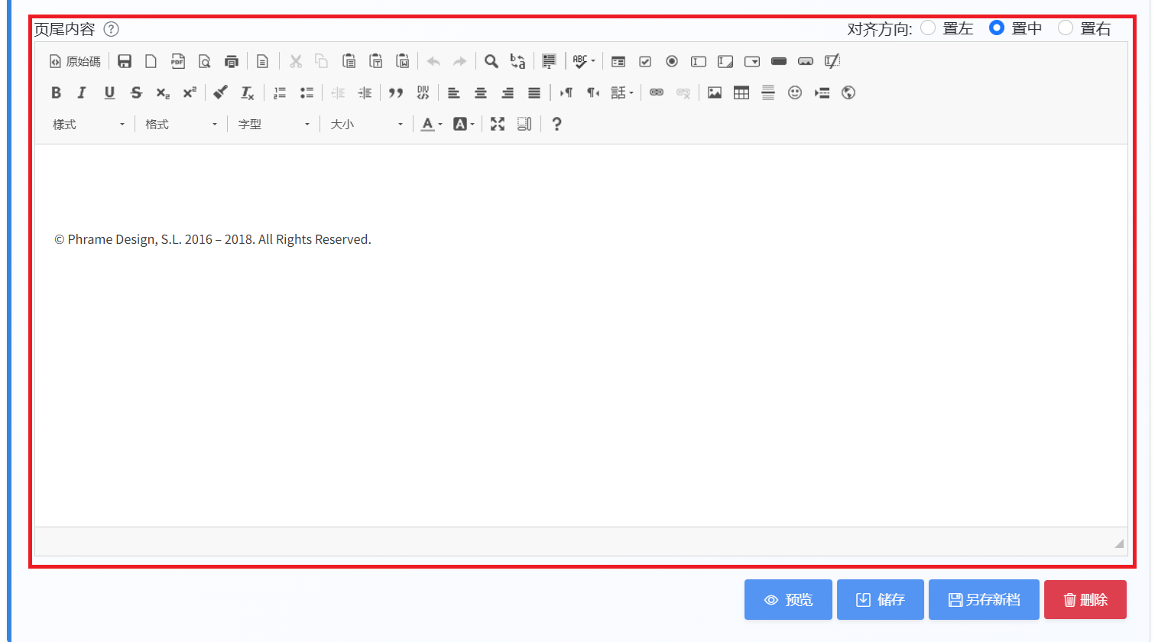
Task: Open the 字型 font dropdown
Action: 274,124
